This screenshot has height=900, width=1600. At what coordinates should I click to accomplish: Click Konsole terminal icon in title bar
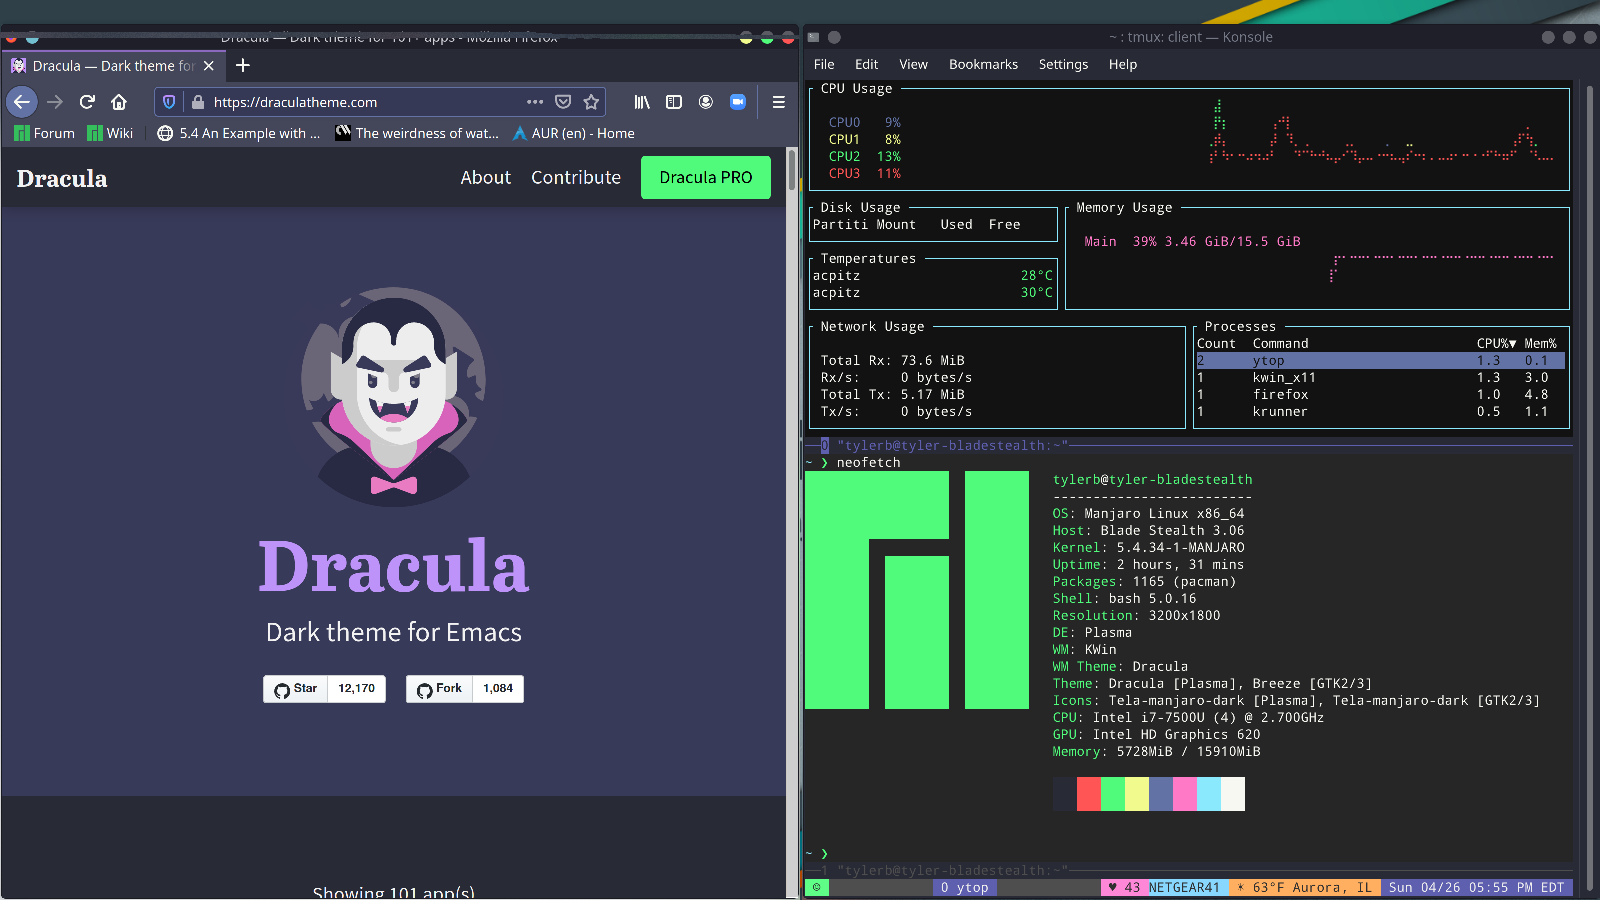[813, 37]
